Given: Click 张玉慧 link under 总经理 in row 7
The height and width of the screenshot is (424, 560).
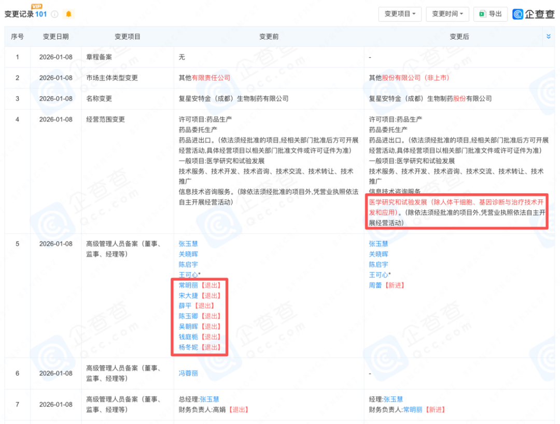Looking at the screenshot, I should pyautogui.click(x=209, y=399).
